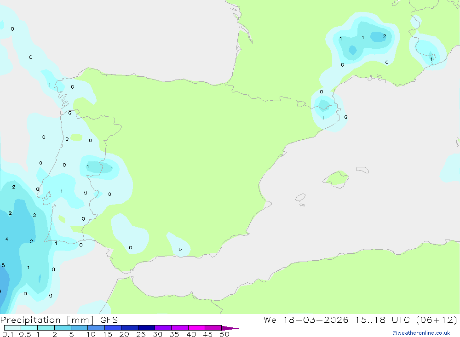Click the "0.1" legend scale label
This screenshot has width=460, height=337.
8,334
